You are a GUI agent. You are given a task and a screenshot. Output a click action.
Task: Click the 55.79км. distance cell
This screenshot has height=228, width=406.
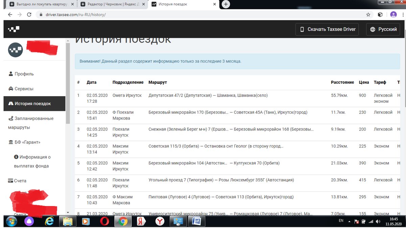click(x=339, y=95)
